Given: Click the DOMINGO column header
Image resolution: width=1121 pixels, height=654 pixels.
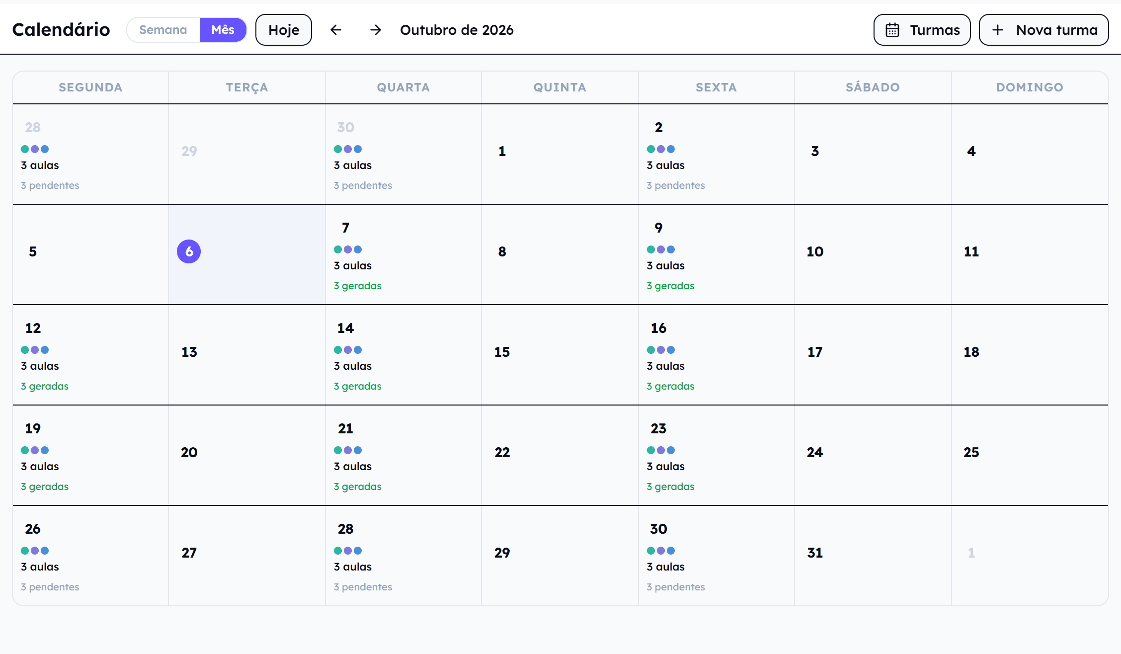Looking at the screenshot, I should [1030, 87].
